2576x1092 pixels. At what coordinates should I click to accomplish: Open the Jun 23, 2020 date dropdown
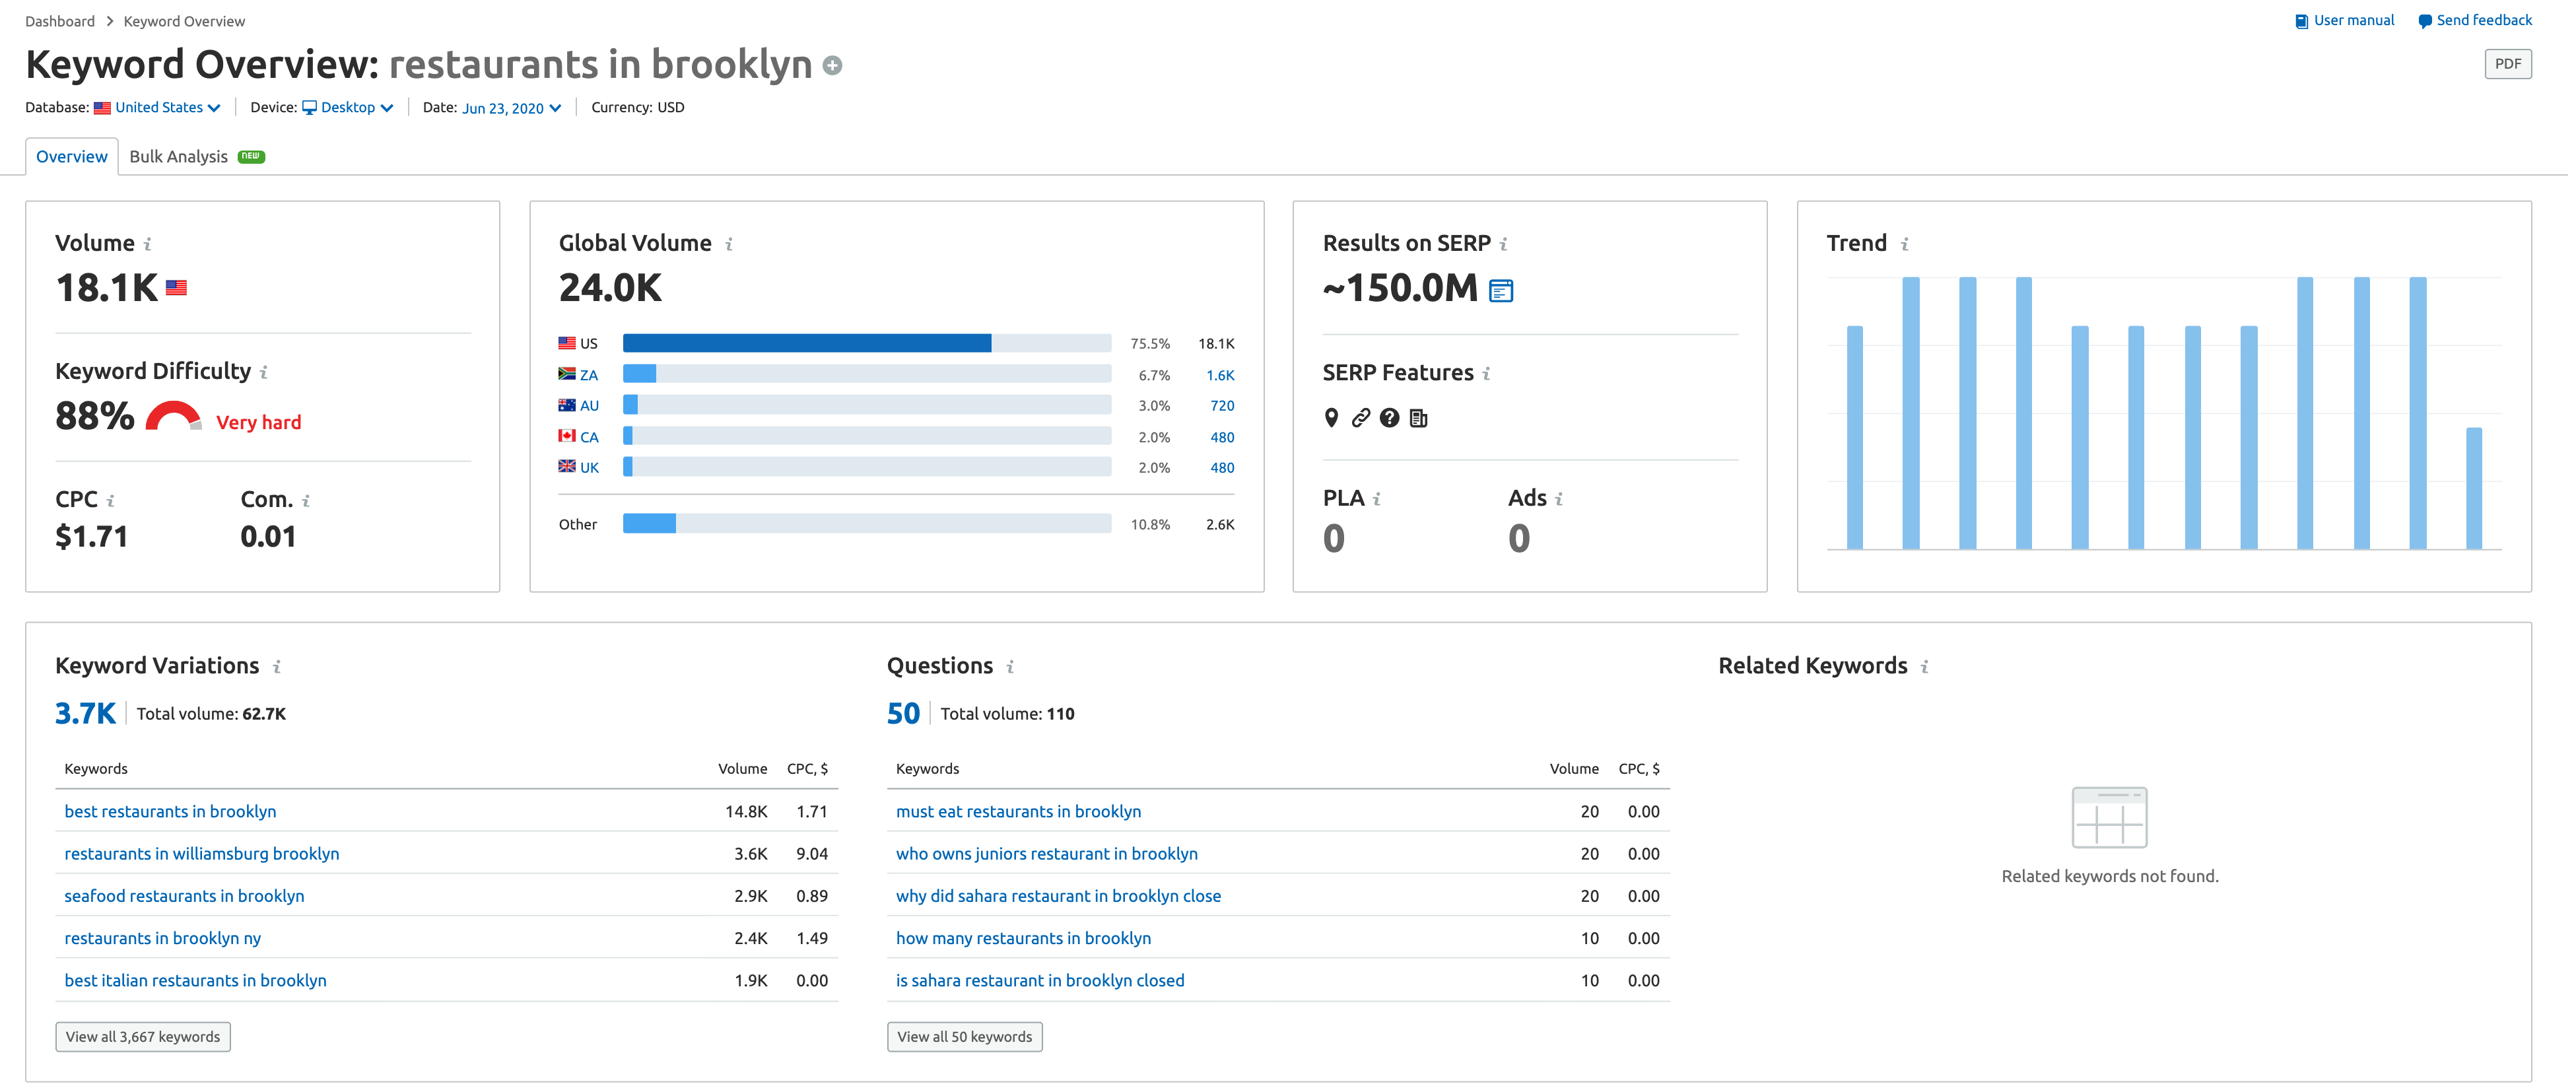[511, 108]
